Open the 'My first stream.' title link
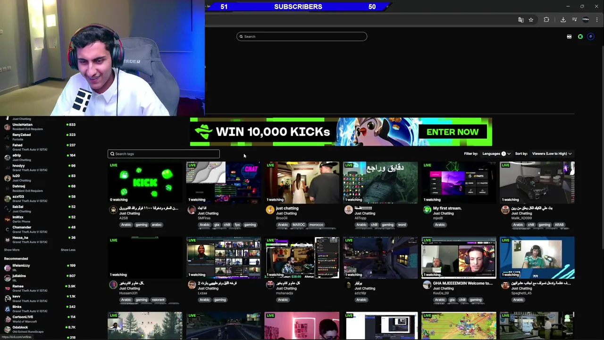Viewport: 604px width, 340px height. click(x=447, y=208)
